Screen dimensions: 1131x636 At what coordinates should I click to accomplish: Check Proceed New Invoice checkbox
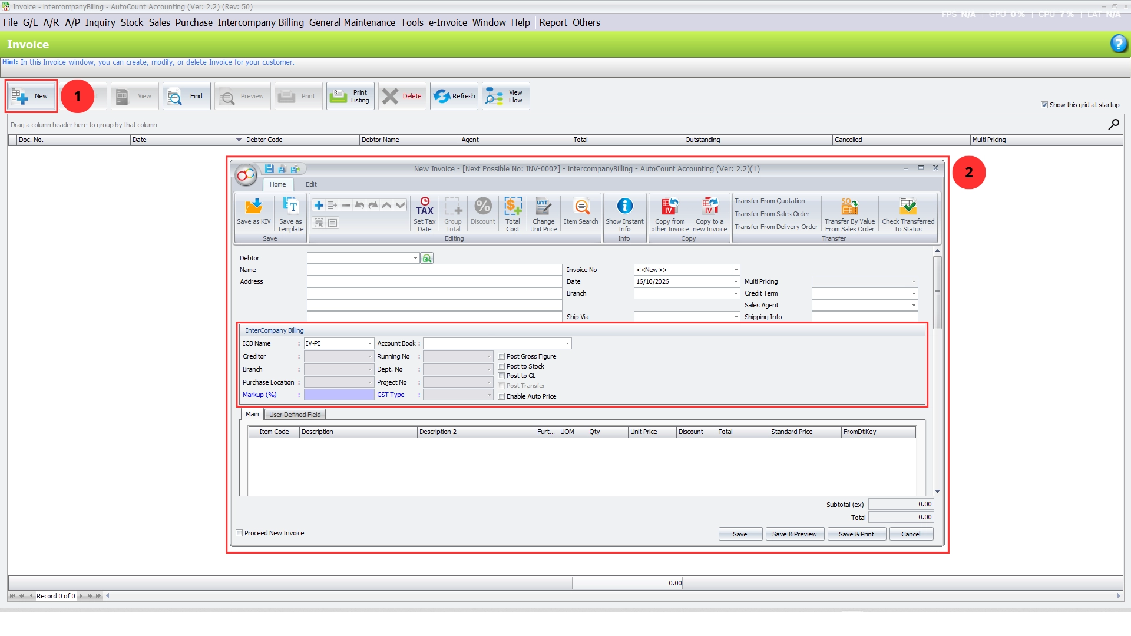click(239, 533)
